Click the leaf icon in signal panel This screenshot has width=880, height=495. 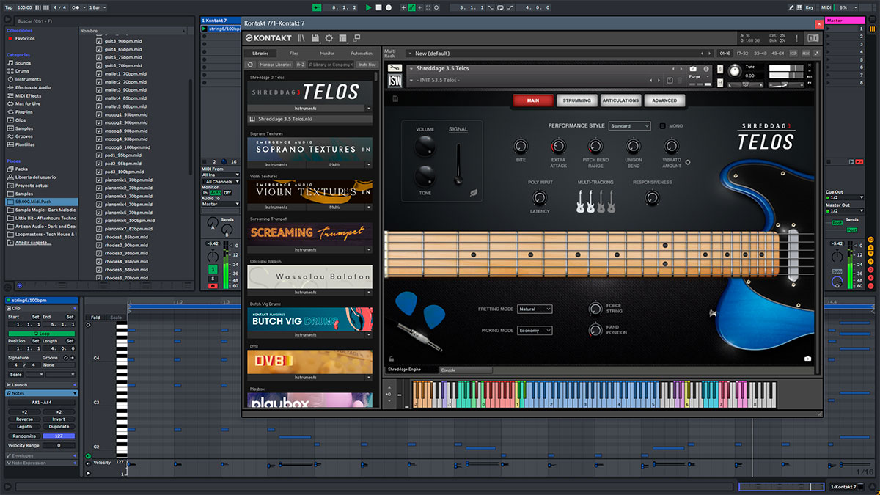pos(474,194)
